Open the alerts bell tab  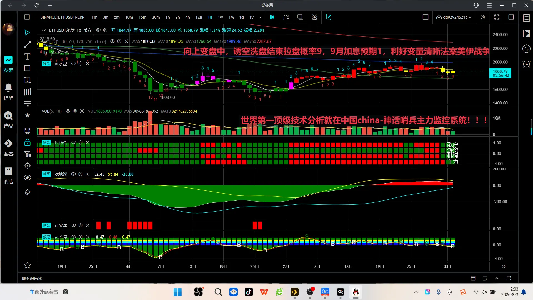click(8, 92)
